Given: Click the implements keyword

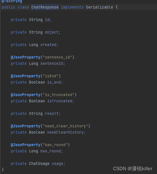Looking at the screenshot, I should point(72,7).
